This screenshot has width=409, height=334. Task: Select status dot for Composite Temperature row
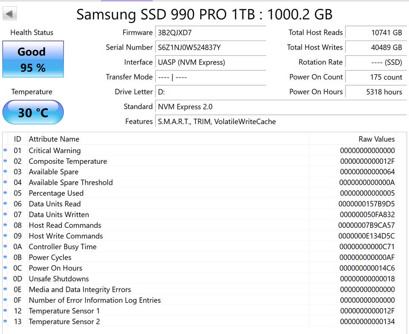(5, 161)
